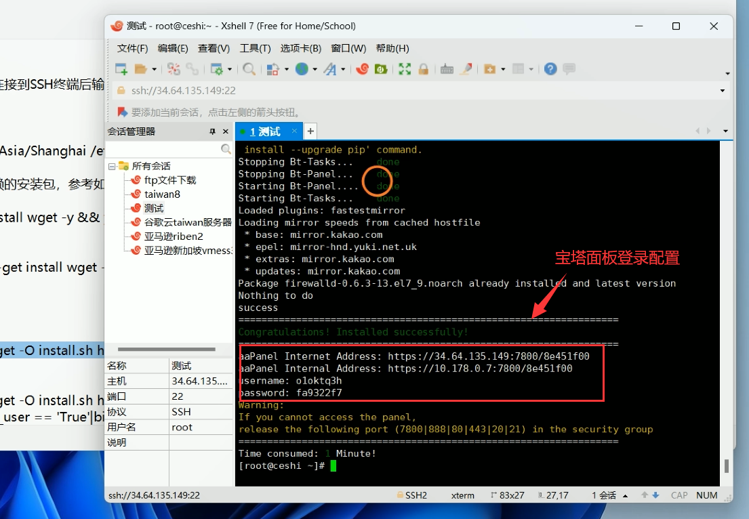Expand the 1 会话 status bar arrow
The height and width of the screenshot is (519, 749).
(625, 495)
